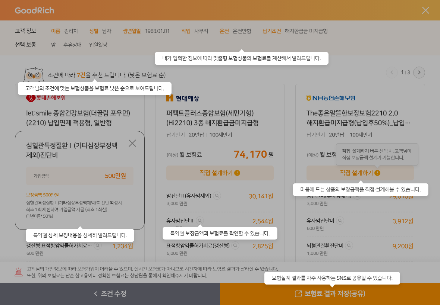
Task: Click the 2,544원 premium amount
Action: [x=263, y=221]
